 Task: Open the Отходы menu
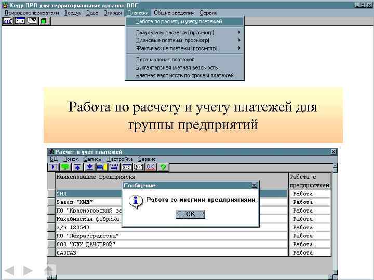click(113, 13)
